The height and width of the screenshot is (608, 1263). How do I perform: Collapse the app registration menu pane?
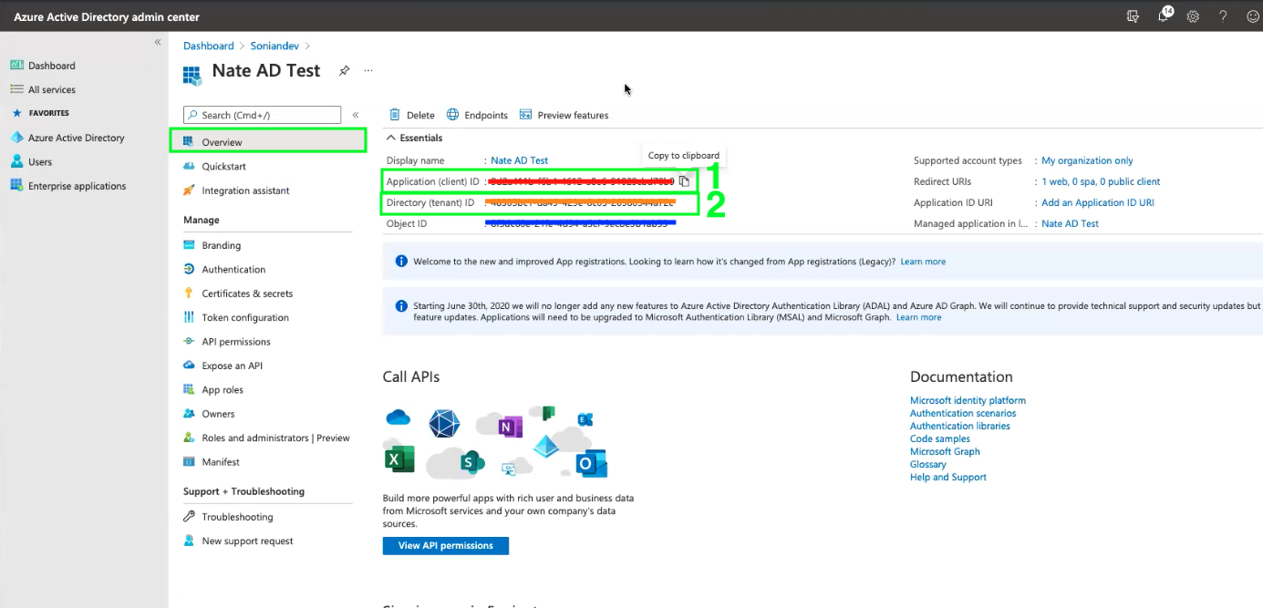tap(356, 115)
